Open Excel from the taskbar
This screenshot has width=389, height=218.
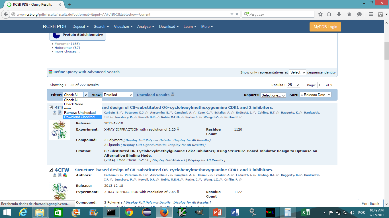(x=306, y=212)
